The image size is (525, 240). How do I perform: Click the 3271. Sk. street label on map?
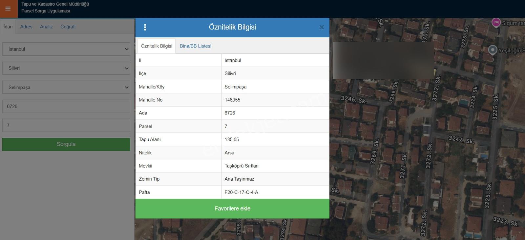(403, 166)
